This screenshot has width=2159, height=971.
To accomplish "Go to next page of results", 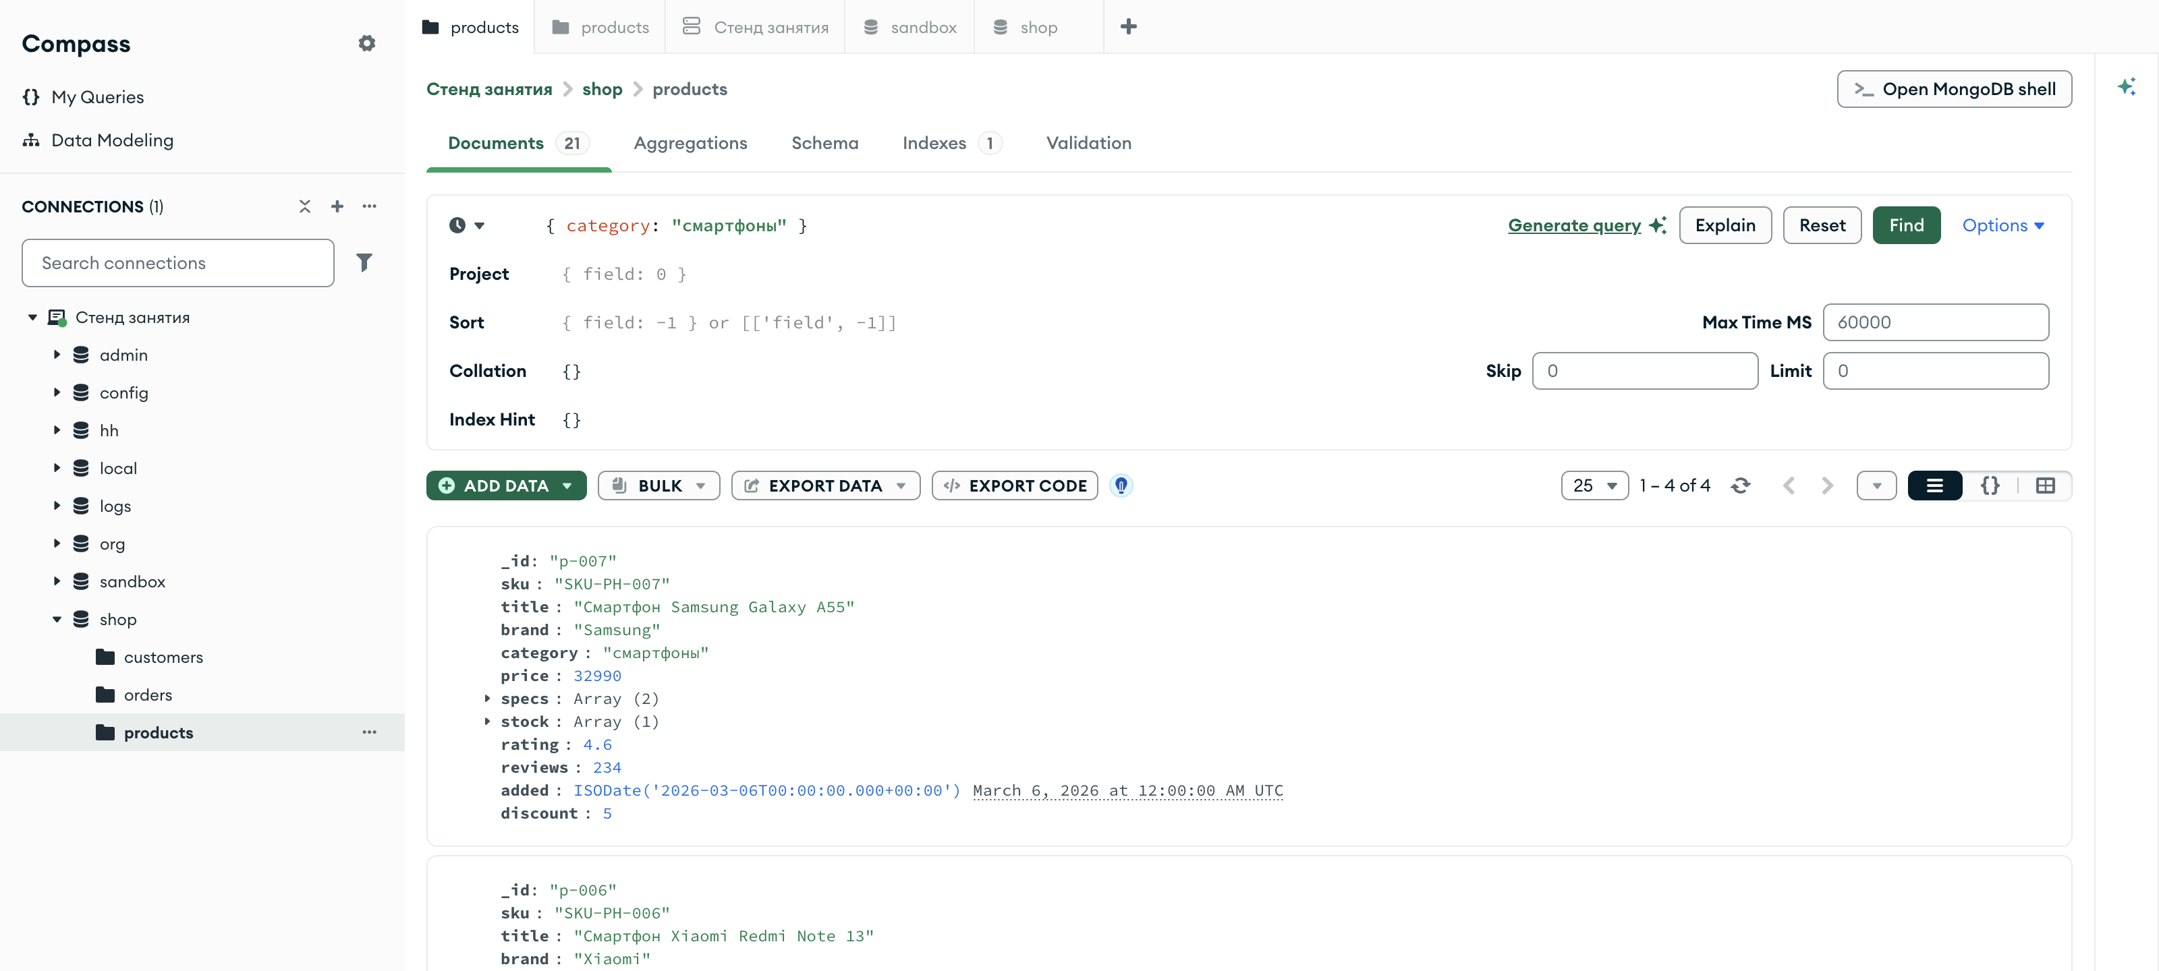I will click(x=1827, y=485).
